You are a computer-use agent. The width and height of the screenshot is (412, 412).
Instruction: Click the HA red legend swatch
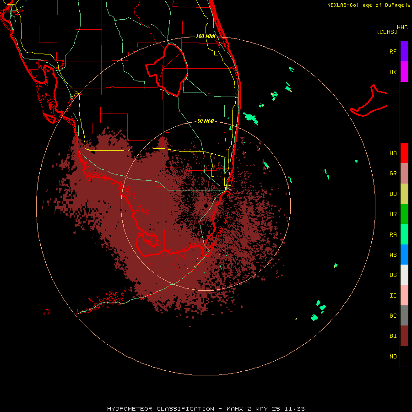pos(404,153)
